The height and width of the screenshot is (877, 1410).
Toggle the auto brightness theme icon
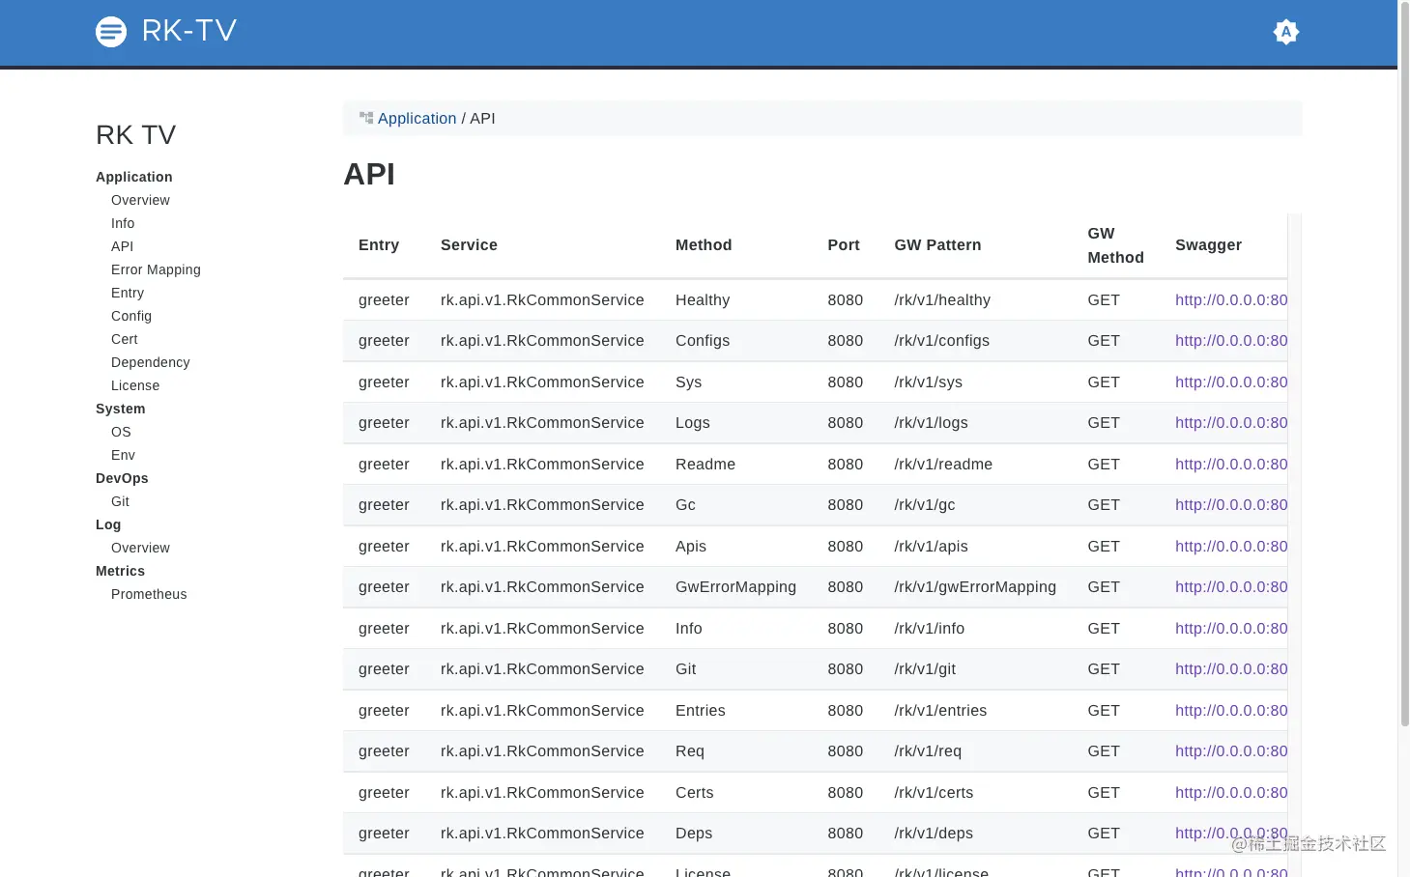click(x=1285, y=32)
